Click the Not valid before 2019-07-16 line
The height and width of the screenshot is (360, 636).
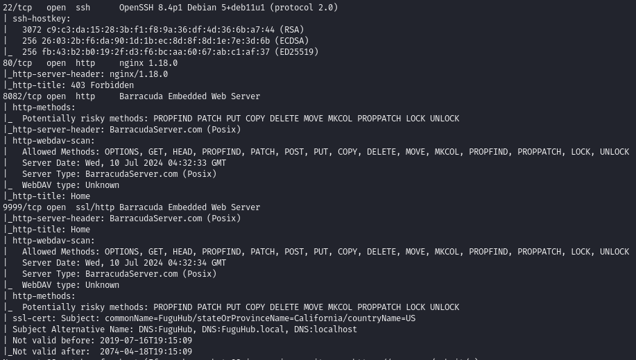coord(102,341)
